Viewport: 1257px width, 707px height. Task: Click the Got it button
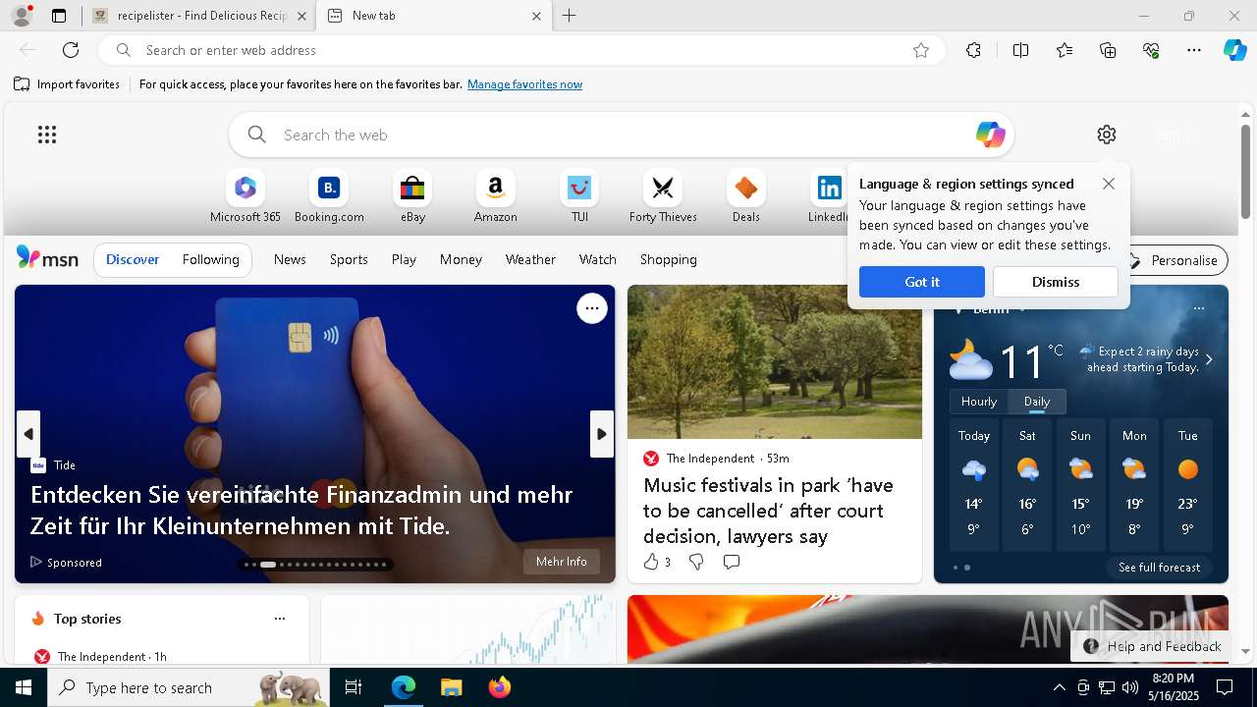[922, 282]
